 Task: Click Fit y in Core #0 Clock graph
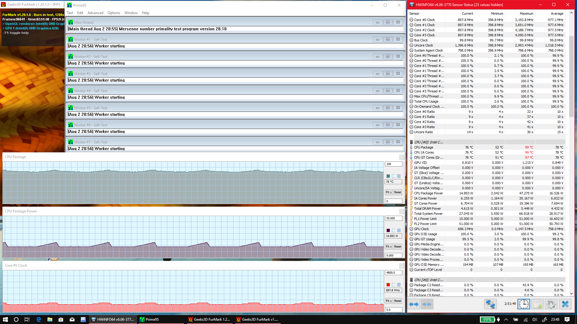click(x=389, y=301)
